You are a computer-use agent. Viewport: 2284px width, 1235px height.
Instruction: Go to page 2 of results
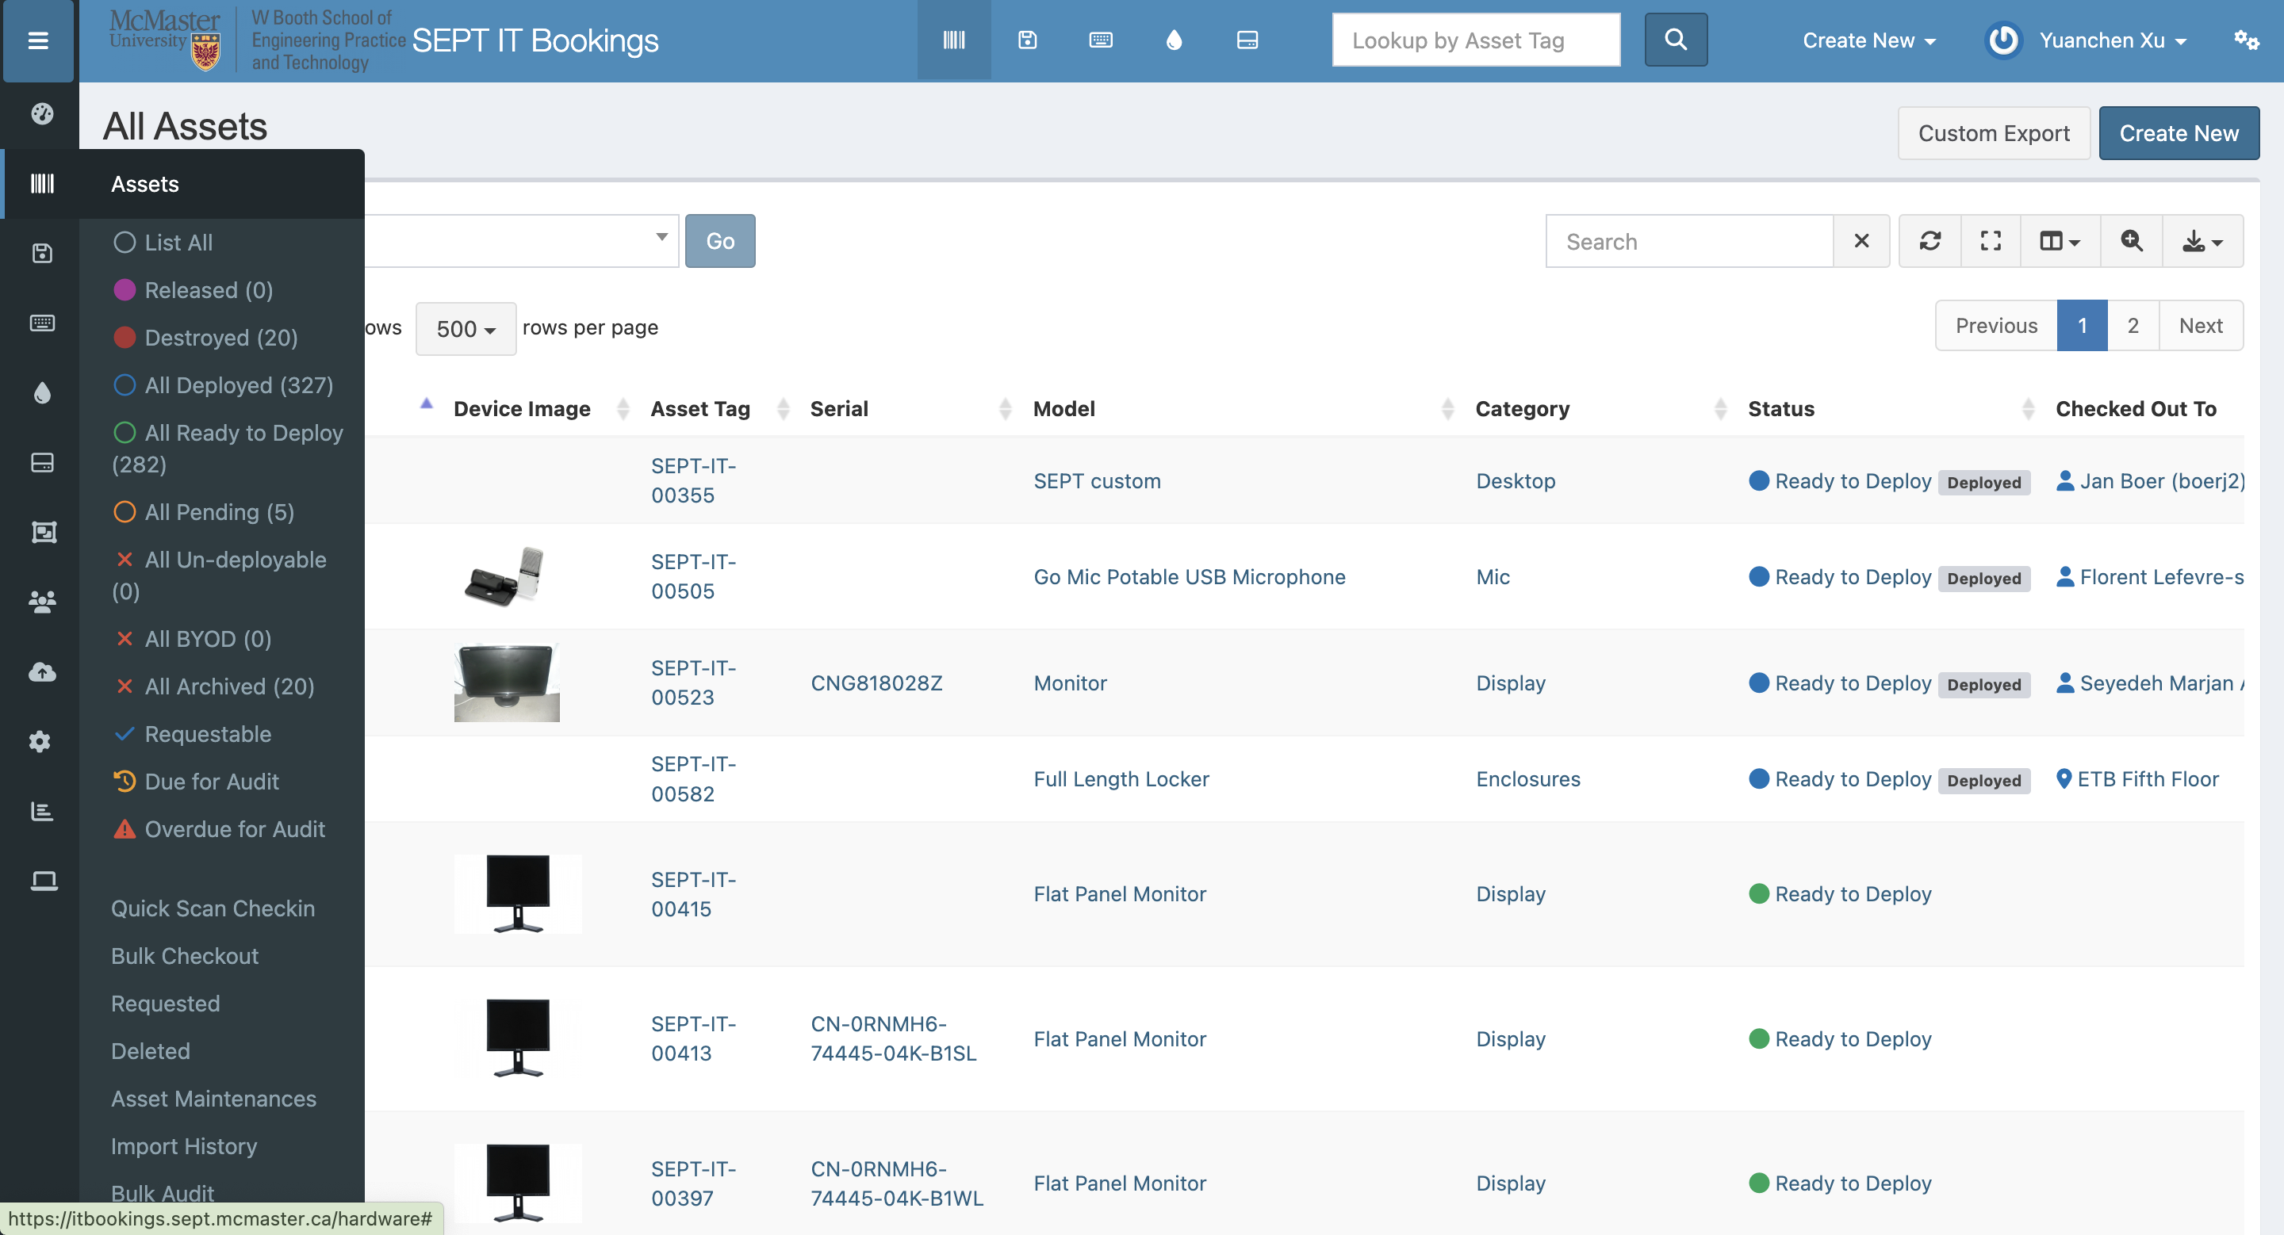(x=2133, y=326)
